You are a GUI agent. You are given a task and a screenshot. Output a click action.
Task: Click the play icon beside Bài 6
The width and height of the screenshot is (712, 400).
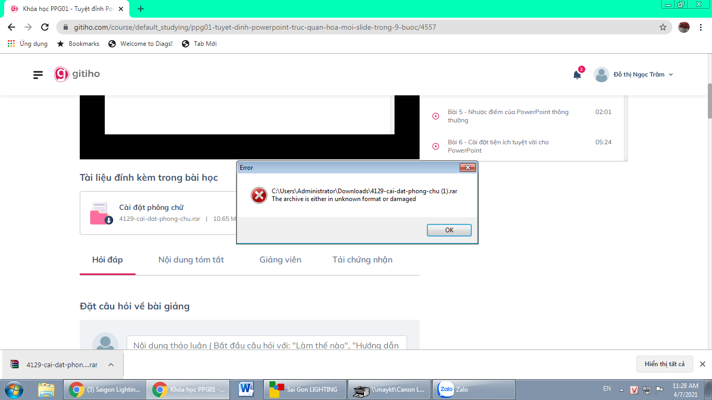coord(436,146)
